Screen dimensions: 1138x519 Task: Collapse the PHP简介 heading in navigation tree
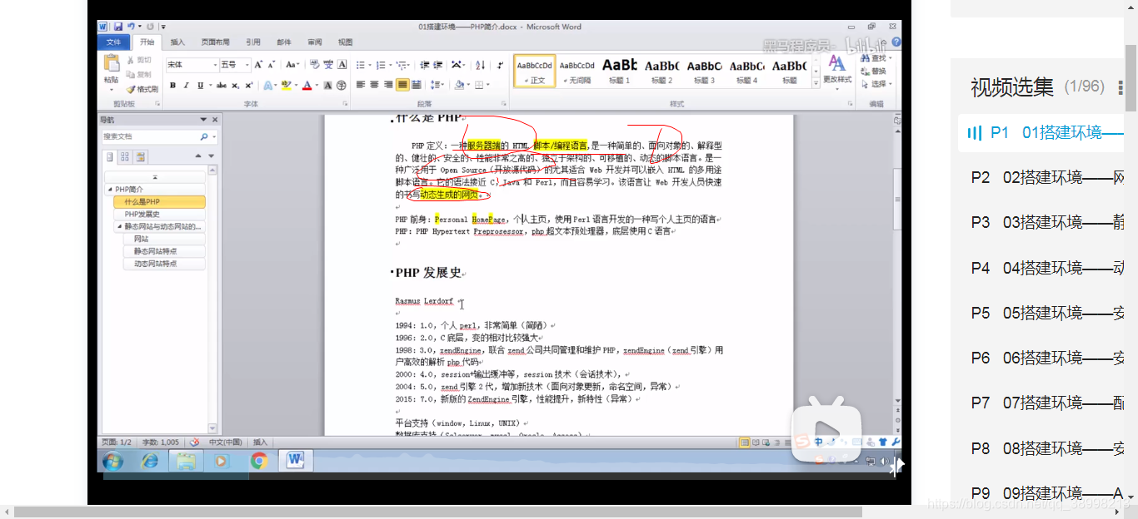point(109,190)
